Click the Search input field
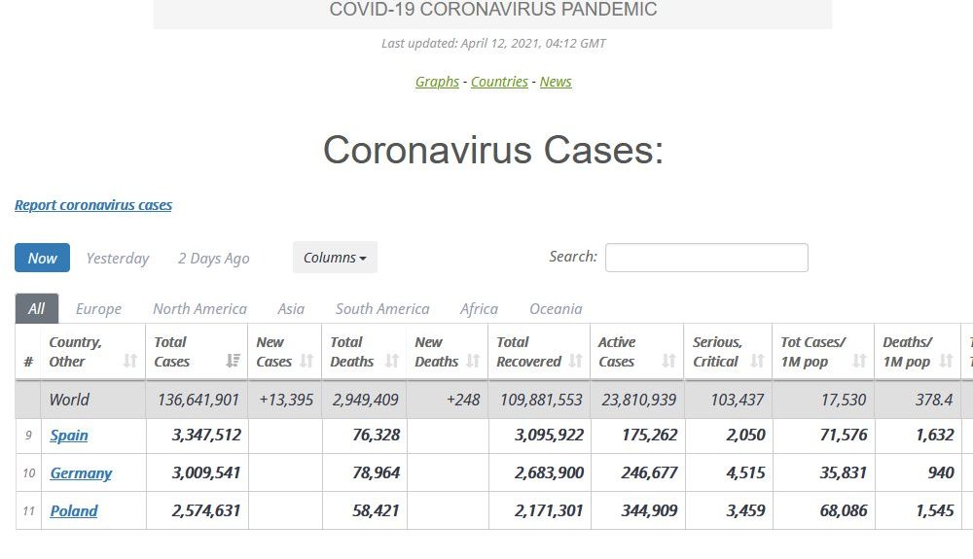Viewport: 973px width, 559px height. coord(706,258)
